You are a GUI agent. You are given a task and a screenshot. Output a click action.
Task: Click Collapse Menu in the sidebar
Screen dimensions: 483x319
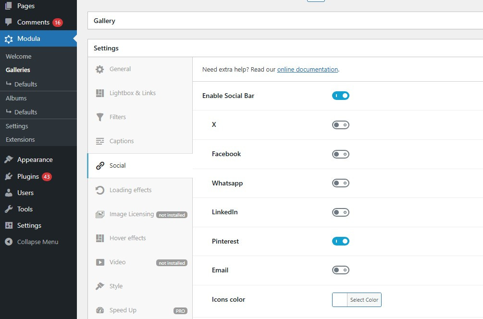tap(37, 242)
